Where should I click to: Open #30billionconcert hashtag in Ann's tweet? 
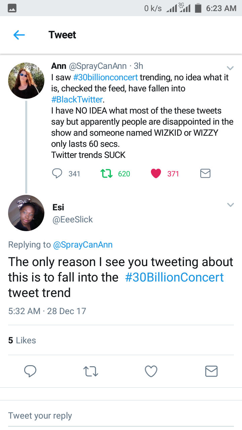coord(106,77)
